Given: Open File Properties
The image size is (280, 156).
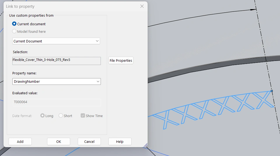Looking at the screenshot, I should click(121, 61).
